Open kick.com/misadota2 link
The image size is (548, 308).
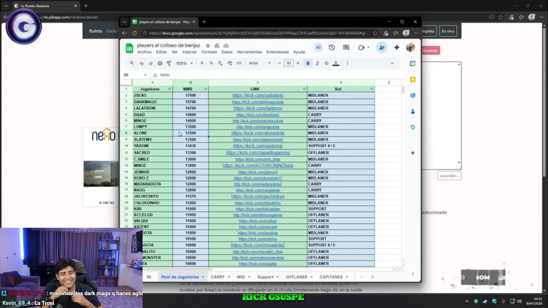point(258,245)
